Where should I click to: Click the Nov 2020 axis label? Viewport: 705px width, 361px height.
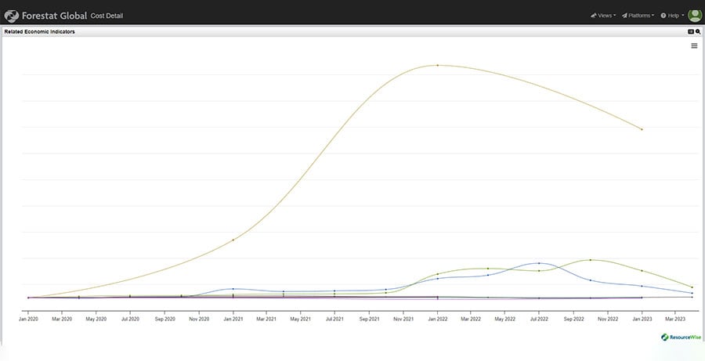tap(199, 319)
